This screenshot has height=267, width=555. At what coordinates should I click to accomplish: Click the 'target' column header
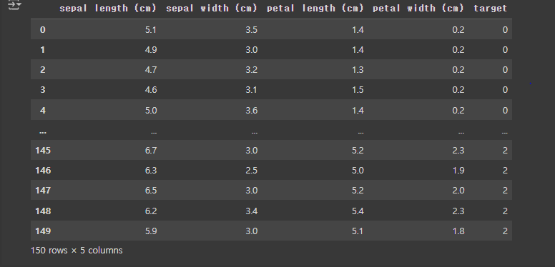(x=490, y=9)
